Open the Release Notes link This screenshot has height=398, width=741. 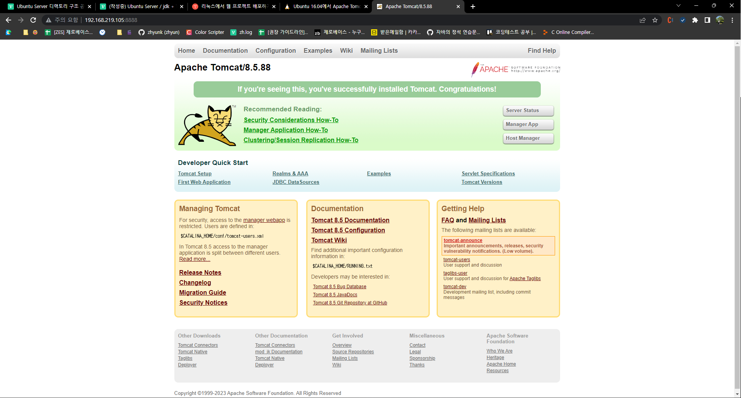coord(200,273)
